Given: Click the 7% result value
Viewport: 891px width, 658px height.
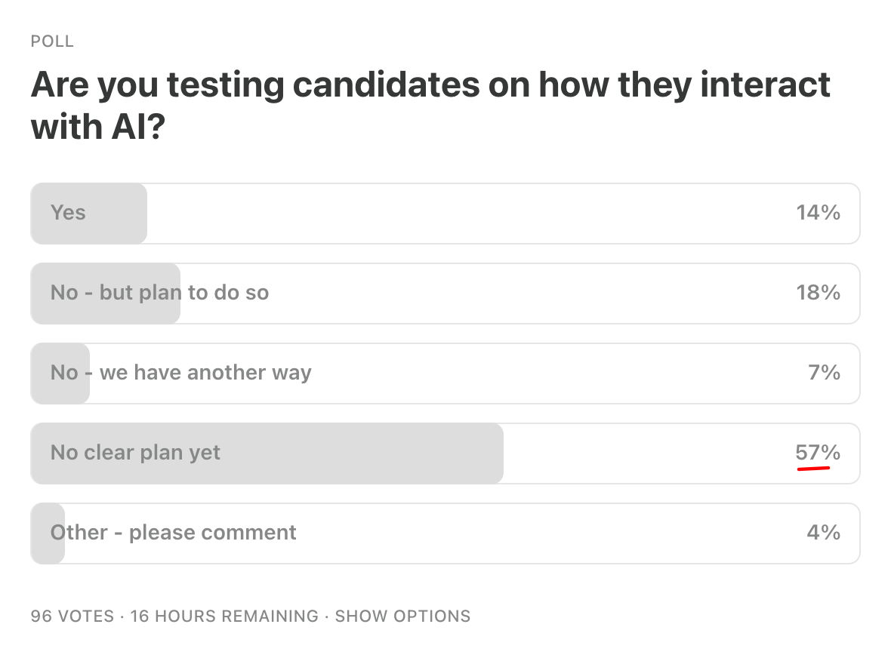Looking at the screenshot, I should tap(824, 373).
